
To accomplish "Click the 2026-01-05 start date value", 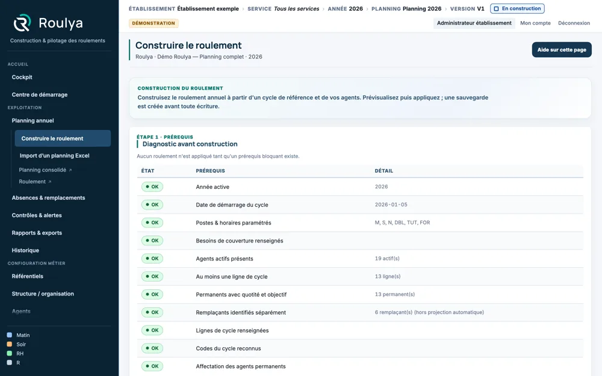I will click(x=391, y=205).
